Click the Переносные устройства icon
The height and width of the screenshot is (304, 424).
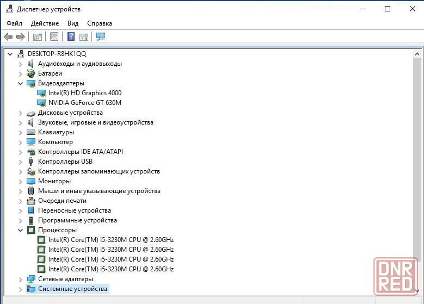pos(31,210)
